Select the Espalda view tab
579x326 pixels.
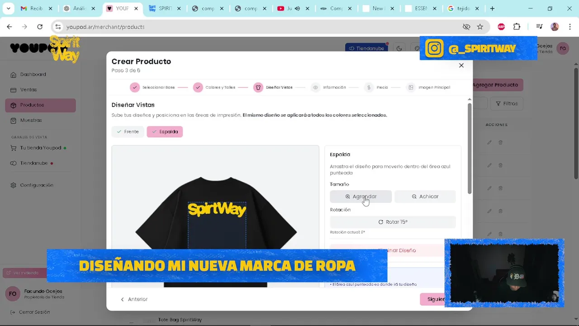point(165,132)
